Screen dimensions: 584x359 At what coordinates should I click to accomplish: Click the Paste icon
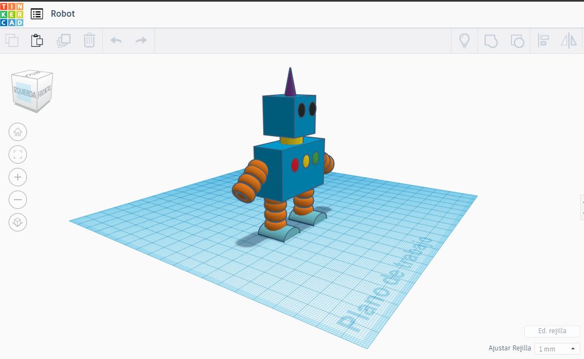tap(37, 40)
